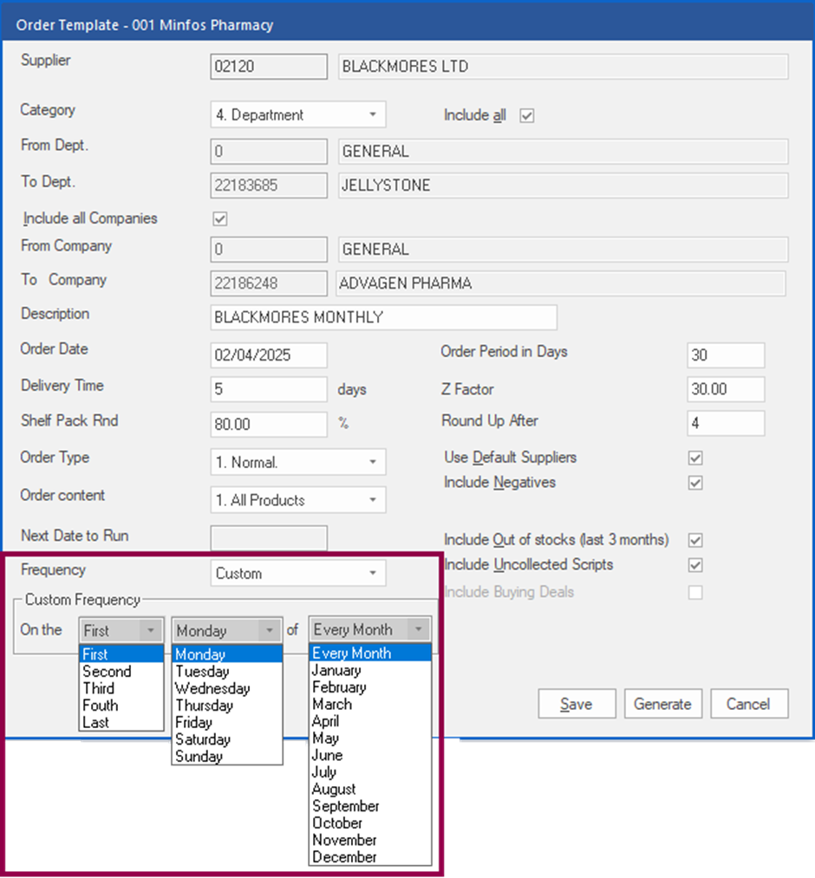Pick May in the month list
Screen dimensions: 815x878
(370, 738)
